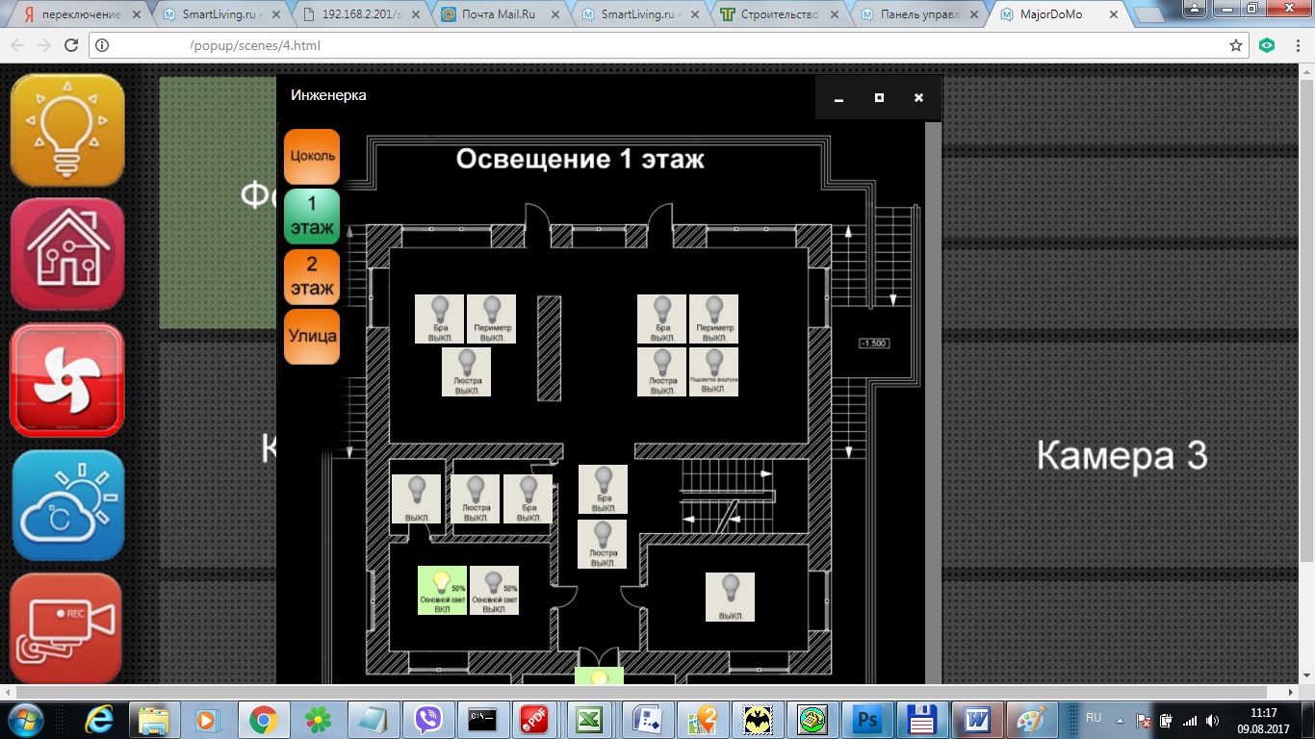The width and height of the screenshot is (1315, 739).
Task: Close the Инженерка popup window
Action: (918, 98)
